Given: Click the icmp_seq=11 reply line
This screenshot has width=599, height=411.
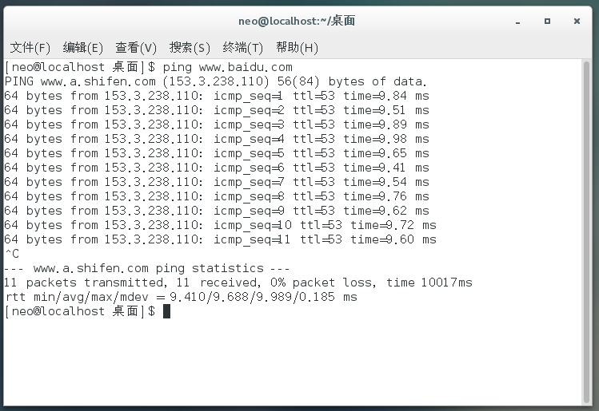Looking at the screenshot, I should 220,239.
